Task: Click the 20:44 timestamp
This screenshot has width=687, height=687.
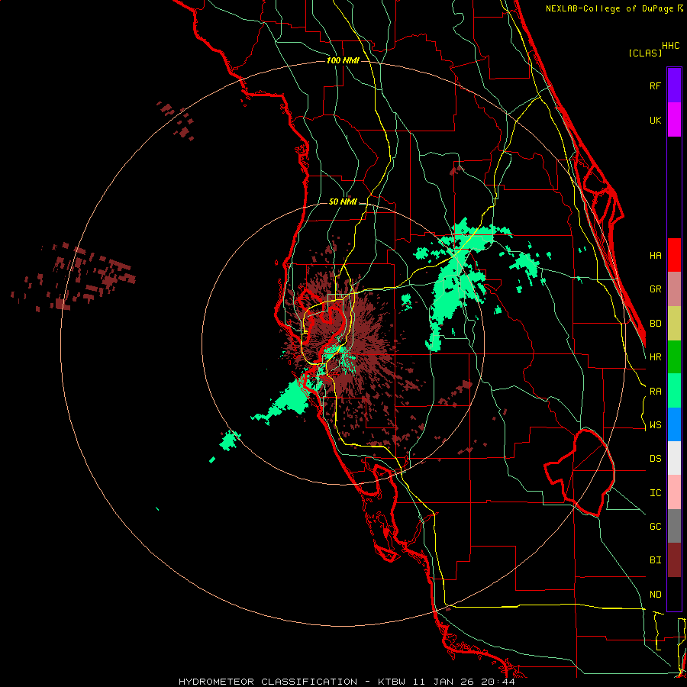Action: click(x=497, y=682)
